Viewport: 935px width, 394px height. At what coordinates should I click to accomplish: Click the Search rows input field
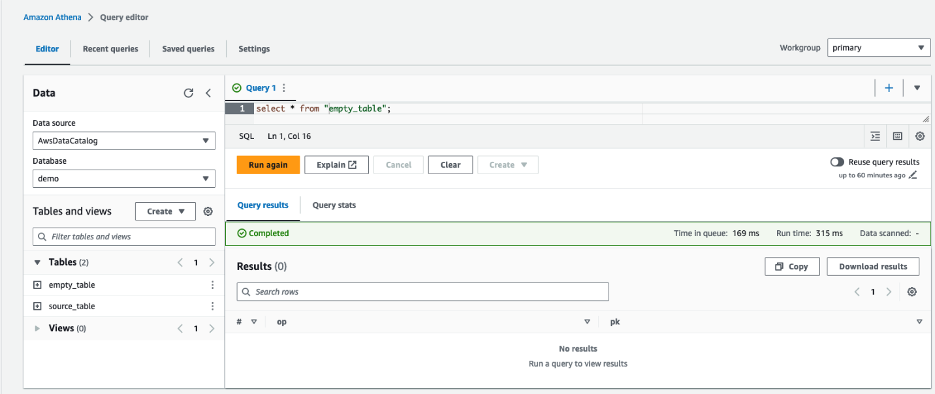(x=422, y=292)
